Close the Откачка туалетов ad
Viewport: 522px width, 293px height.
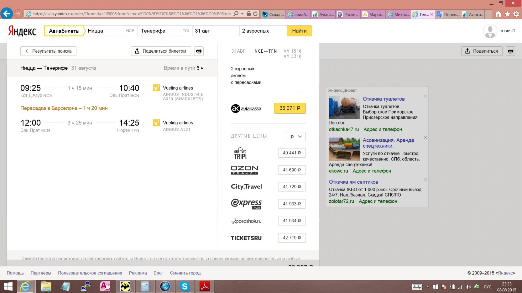[425, 96]
